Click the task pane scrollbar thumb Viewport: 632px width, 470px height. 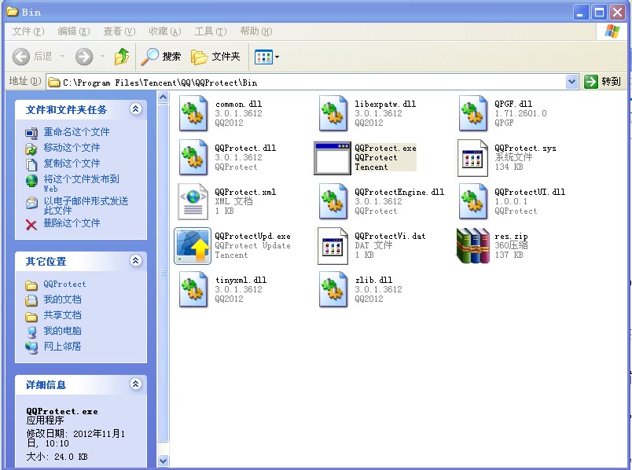click(163, 273)
